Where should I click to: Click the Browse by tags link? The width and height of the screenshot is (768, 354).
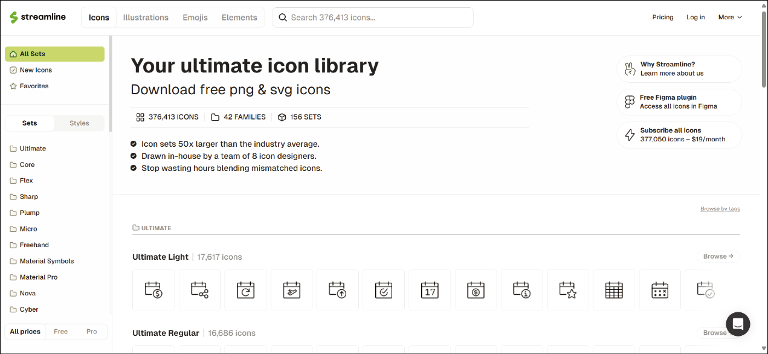pyautogui.click(x=720, y=209)
